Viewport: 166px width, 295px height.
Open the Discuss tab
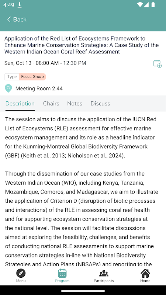point(100,104)
